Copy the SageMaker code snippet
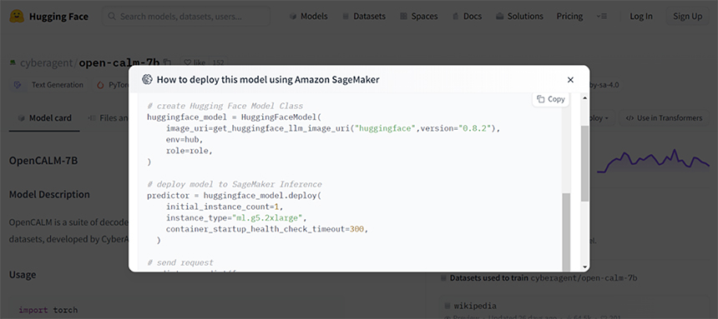 tap(551, 99)
